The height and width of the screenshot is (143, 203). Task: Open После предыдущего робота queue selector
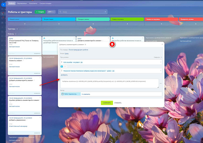(78, 50)
